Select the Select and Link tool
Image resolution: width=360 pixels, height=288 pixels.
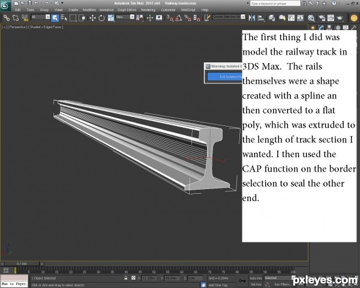pyautogui.click(x=7, y=18)
